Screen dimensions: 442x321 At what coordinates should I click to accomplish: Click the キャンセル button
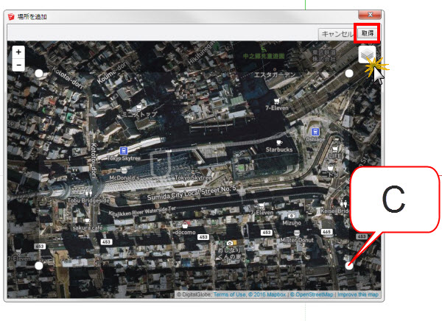pos(337,34)
